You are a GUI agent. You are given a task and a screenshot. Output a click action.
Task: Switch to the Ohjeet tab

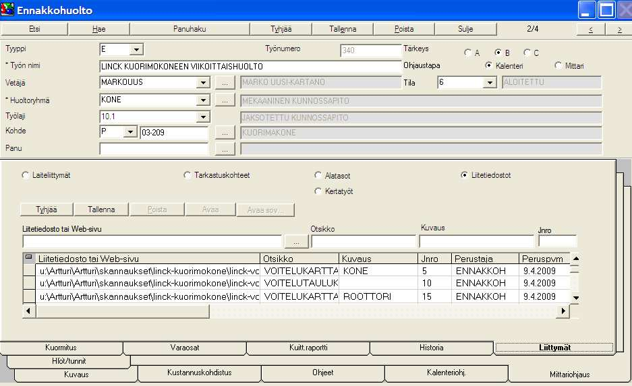pos(323,373)
